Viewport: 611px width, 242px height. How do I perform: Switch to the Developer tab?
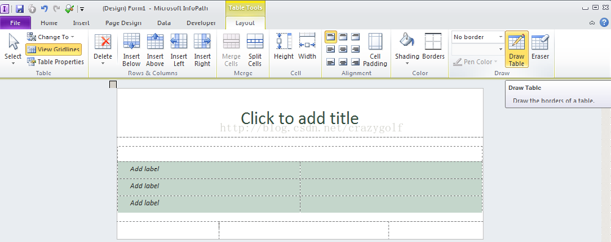pos(201,23)
